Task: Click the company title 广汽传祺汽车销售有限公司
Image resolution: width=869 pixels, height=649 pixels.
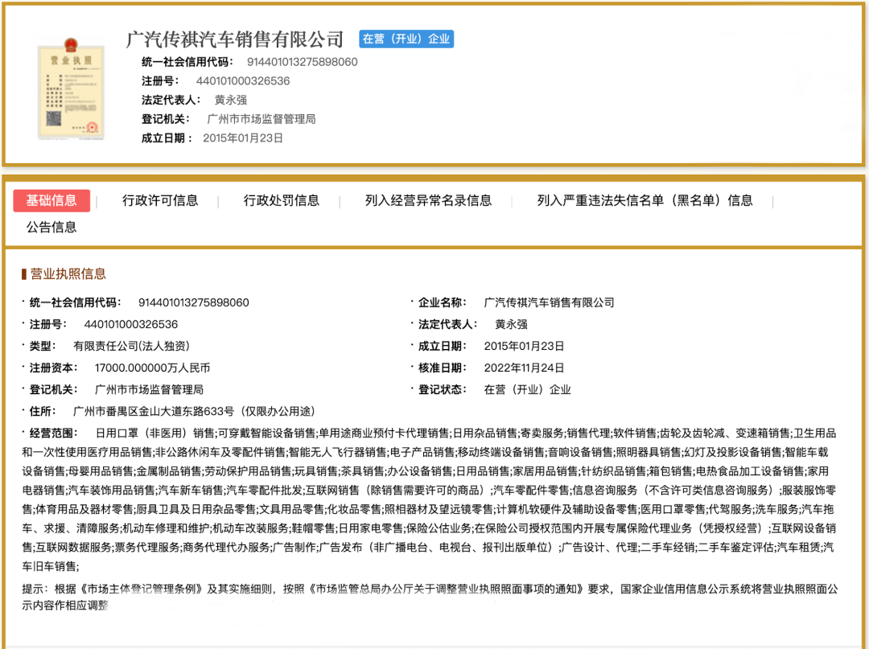Action: pyautogui.click(x=235, y=39)
